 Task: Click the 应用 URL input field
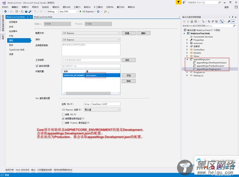[x=102, y=104]
